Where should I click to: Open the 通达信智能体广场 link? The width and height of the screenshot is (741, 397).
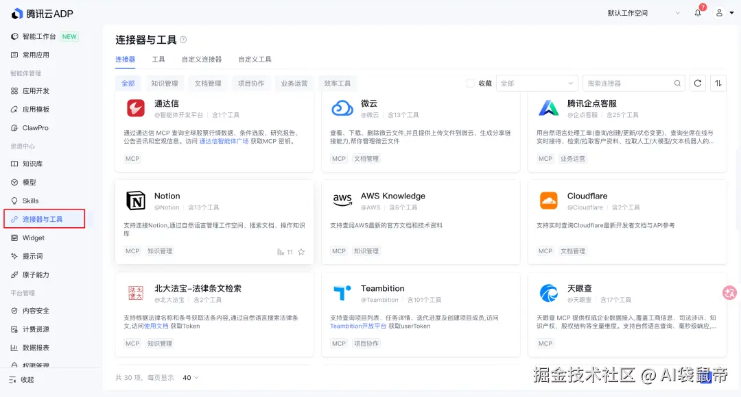click(224, 141)
